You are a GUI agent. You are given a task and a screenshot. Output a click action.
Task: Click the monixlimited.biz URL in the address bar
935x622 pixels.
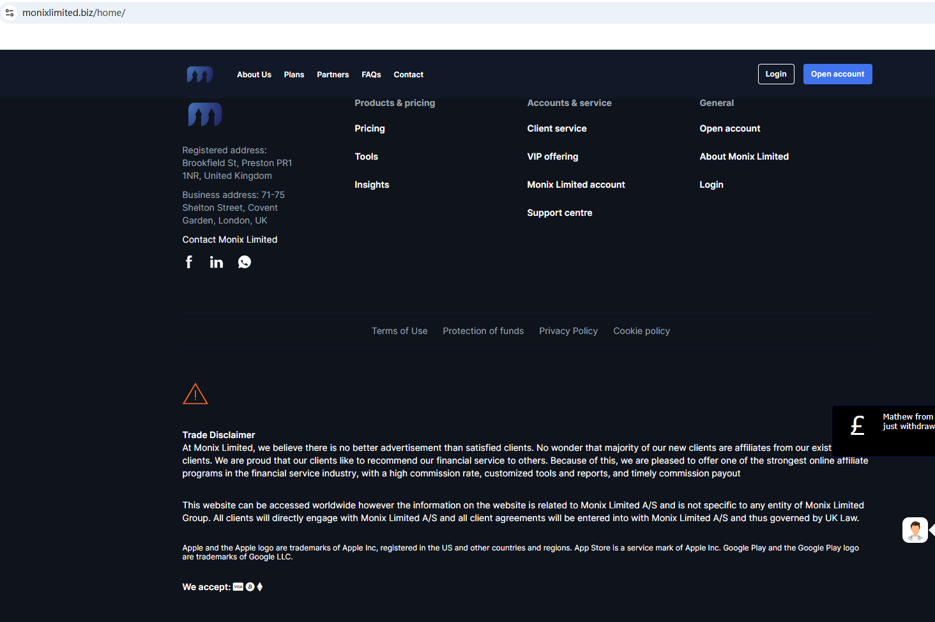(73, 13)
